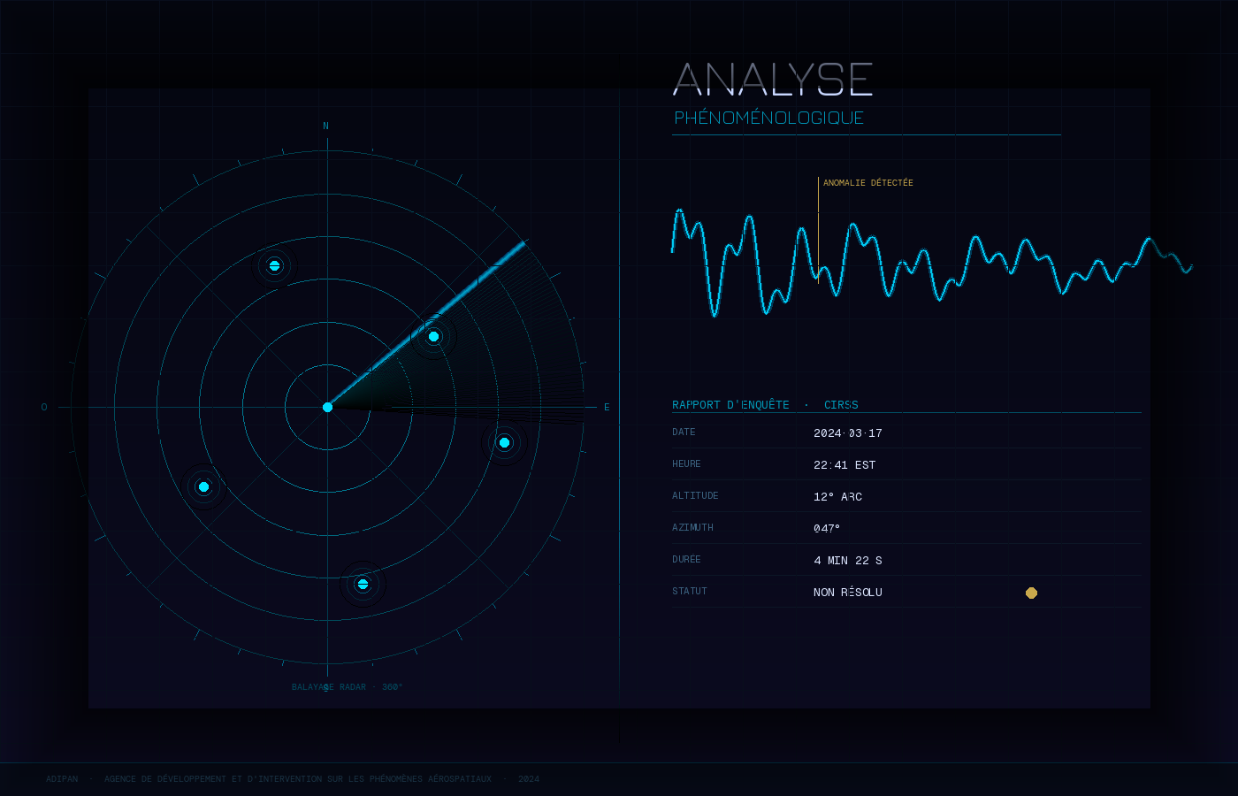
Task: Click the bottom striped radar blip
Action: click(x=363, y=584)
